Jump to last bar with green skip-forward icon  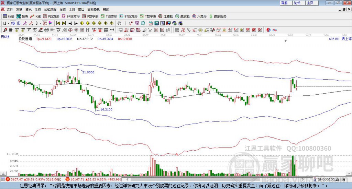(64, 23)
